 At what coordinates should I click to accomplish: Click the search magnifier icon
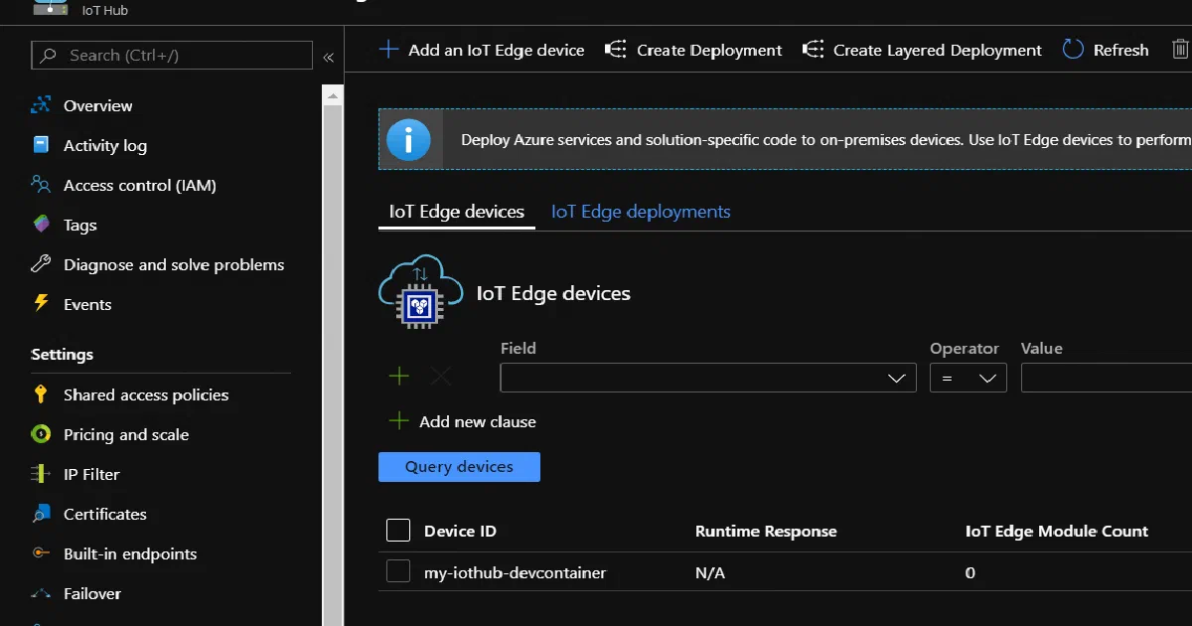pos(48,56)
